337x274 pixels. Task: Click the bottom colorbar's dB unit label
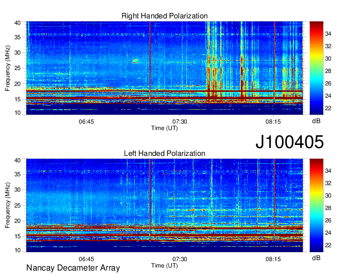pos(316,258)
